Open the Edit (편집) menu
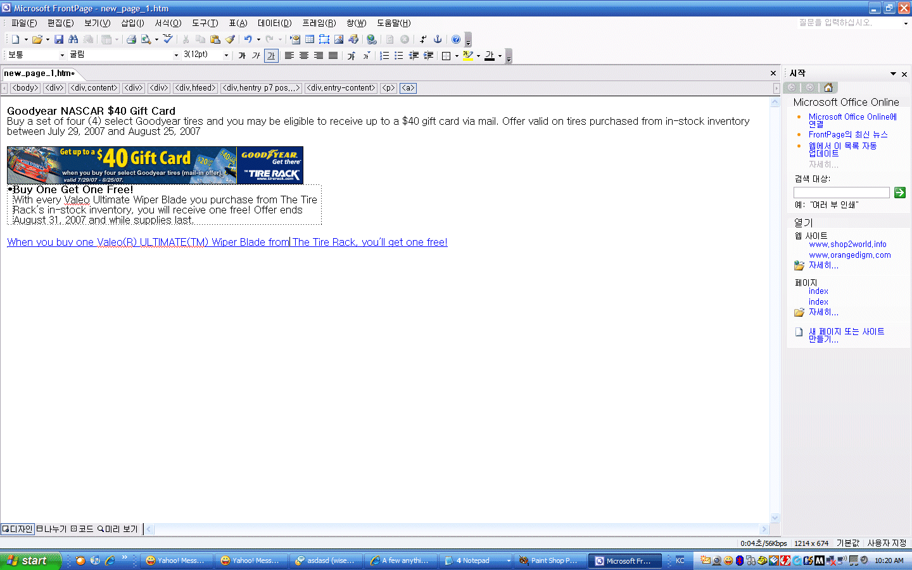The width and height of the screenshot is (912, 570). tap(60, 23)
